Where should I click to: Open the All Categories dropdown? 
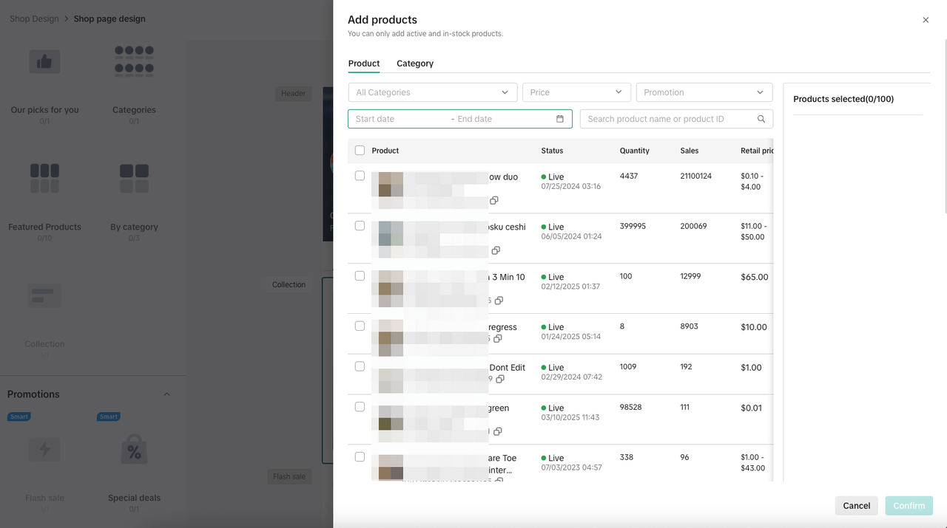[432, 92]
